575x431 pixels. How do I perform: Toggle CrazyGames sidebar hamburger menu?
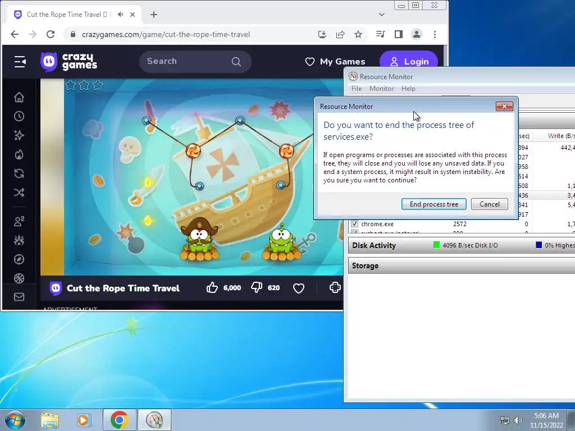[x=20, y=62]
